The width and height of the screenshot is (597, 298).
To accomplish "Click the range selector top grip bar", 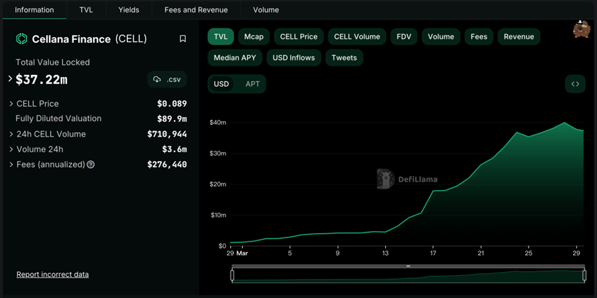I will pyautogui.click(x=408, y=266).
